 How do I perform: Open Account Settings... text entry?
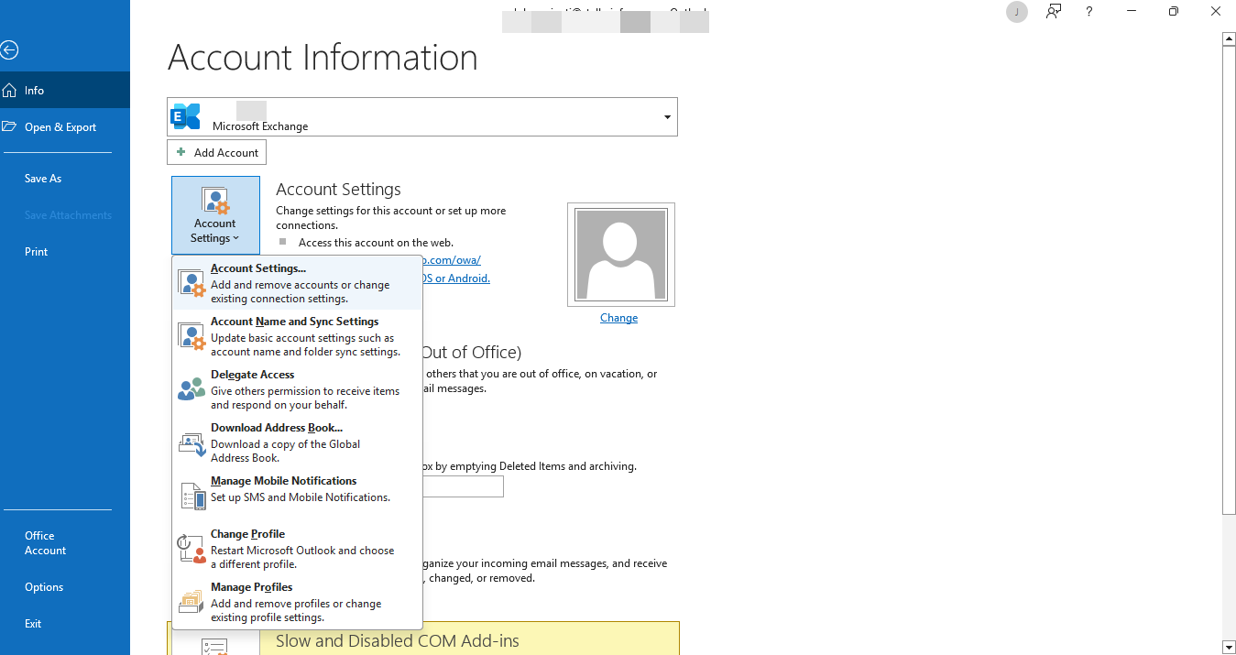coord(258,268)
